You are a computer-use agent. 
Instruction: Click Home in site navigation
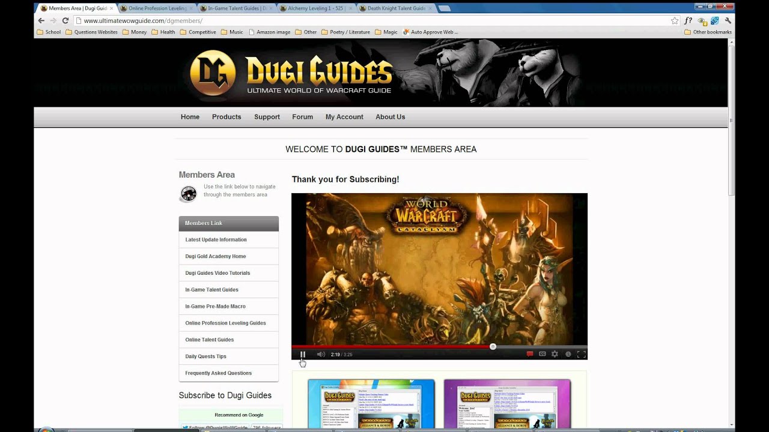point(190,117)
